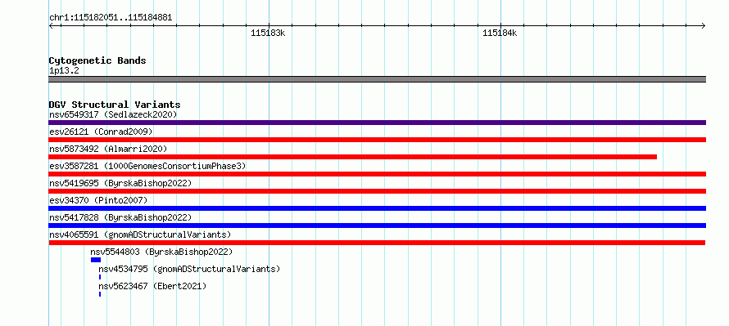Screen dimensions: 729x326
Task: Select the tiny blue nsv4534795 marker
Action: tap(99, 277)
